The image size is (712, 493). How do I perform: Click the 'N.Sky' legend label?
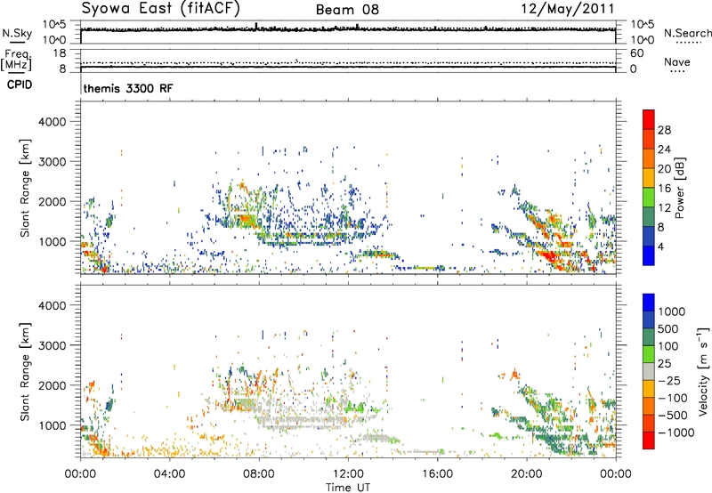tap(17, 33)
